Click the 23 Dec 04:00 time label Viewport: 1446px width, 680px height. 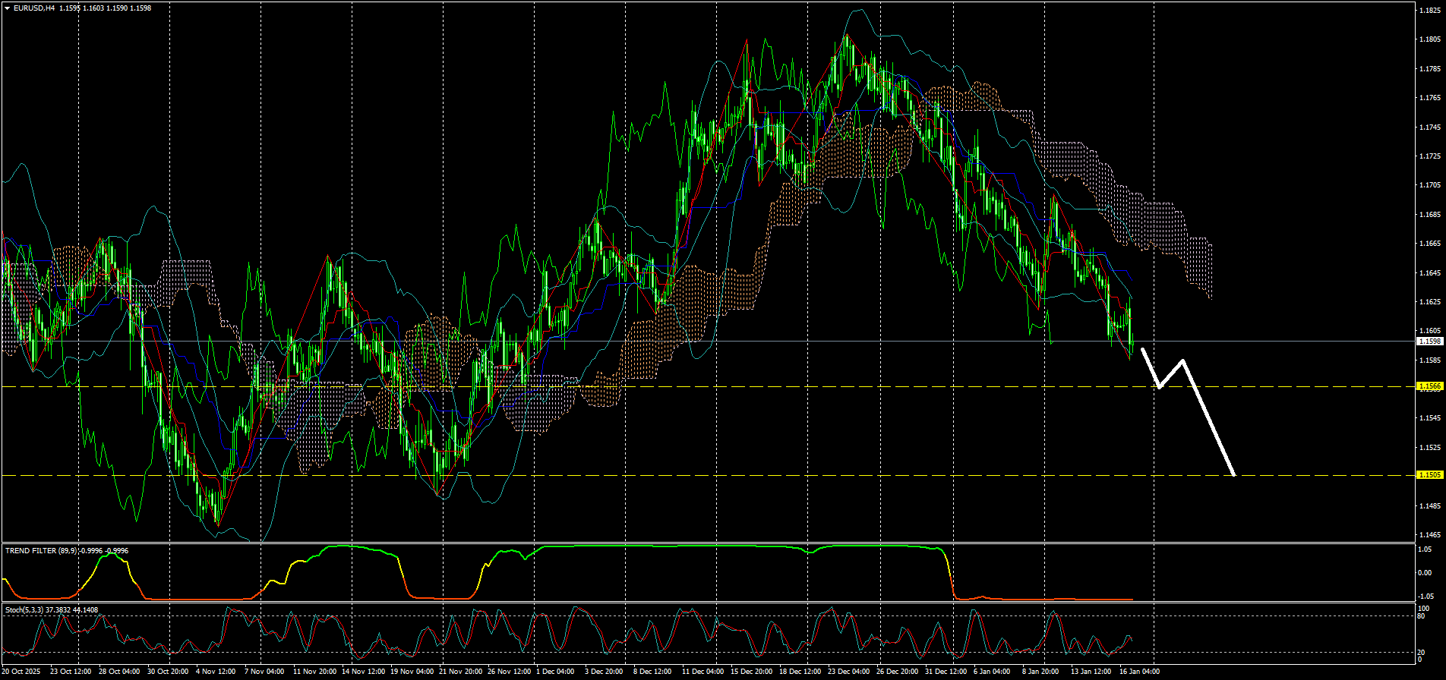click(848, 672)
